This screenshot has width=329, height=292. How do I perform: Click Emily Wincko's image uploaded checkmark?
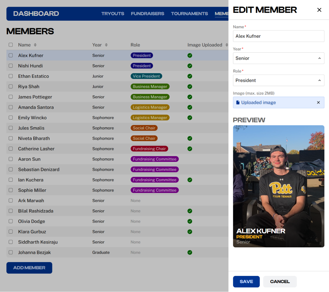pyautogui.click(x=190, y=118)
